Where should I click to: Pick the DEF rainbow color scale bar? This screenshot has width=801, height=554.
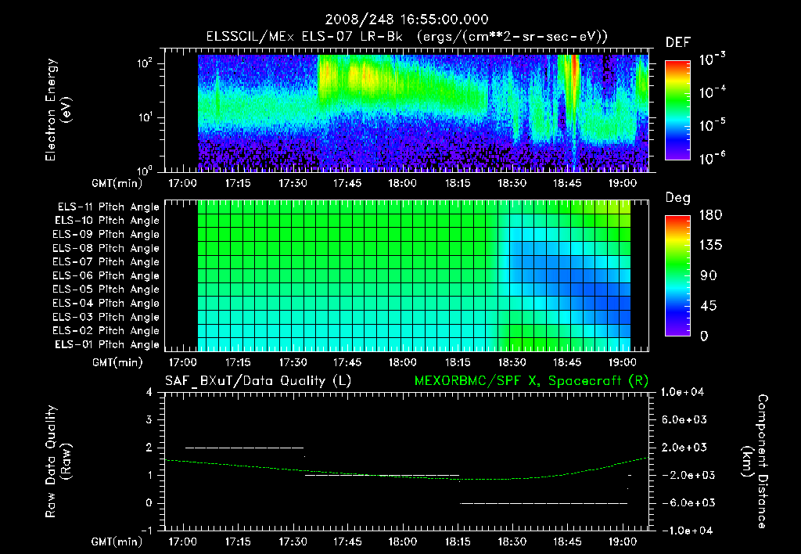(677, 110)
